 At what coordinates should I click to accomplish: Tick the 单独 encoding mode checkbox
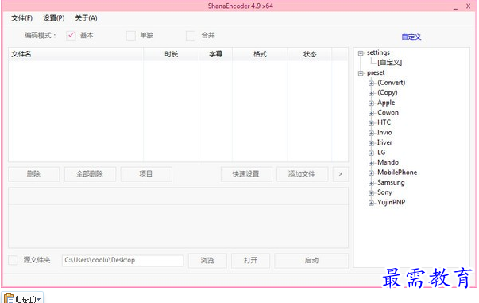click(x=131, y=36)
